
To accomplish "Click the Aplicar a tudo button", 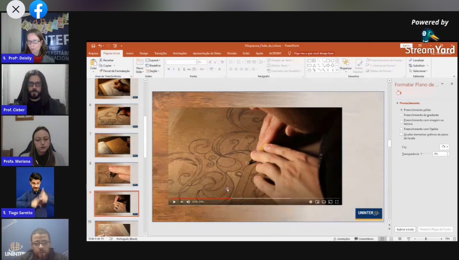I will click(405, 229).
